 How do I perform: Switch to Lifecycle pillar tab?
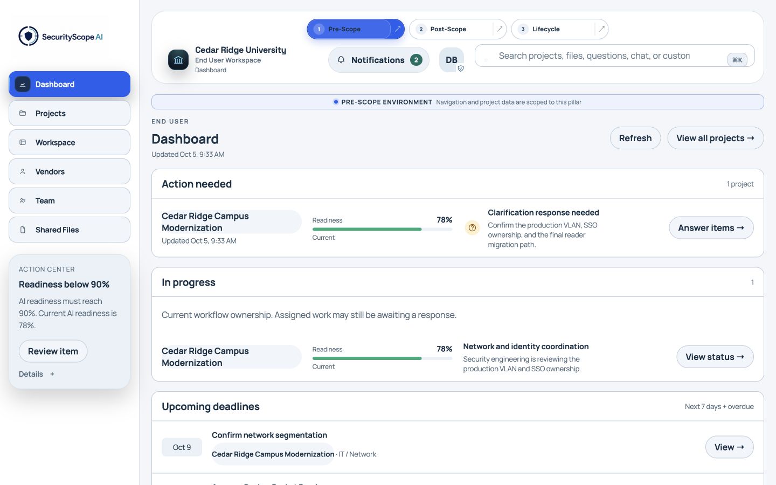coord(553,29)
